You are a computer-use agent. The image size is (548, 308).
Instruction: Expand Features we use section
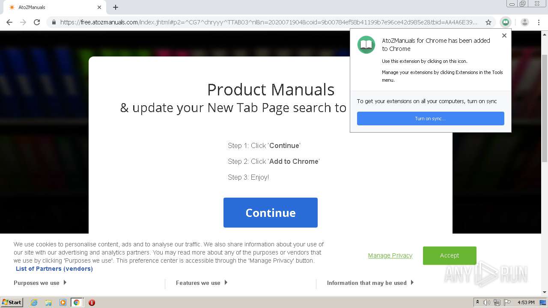click(202, 283)
